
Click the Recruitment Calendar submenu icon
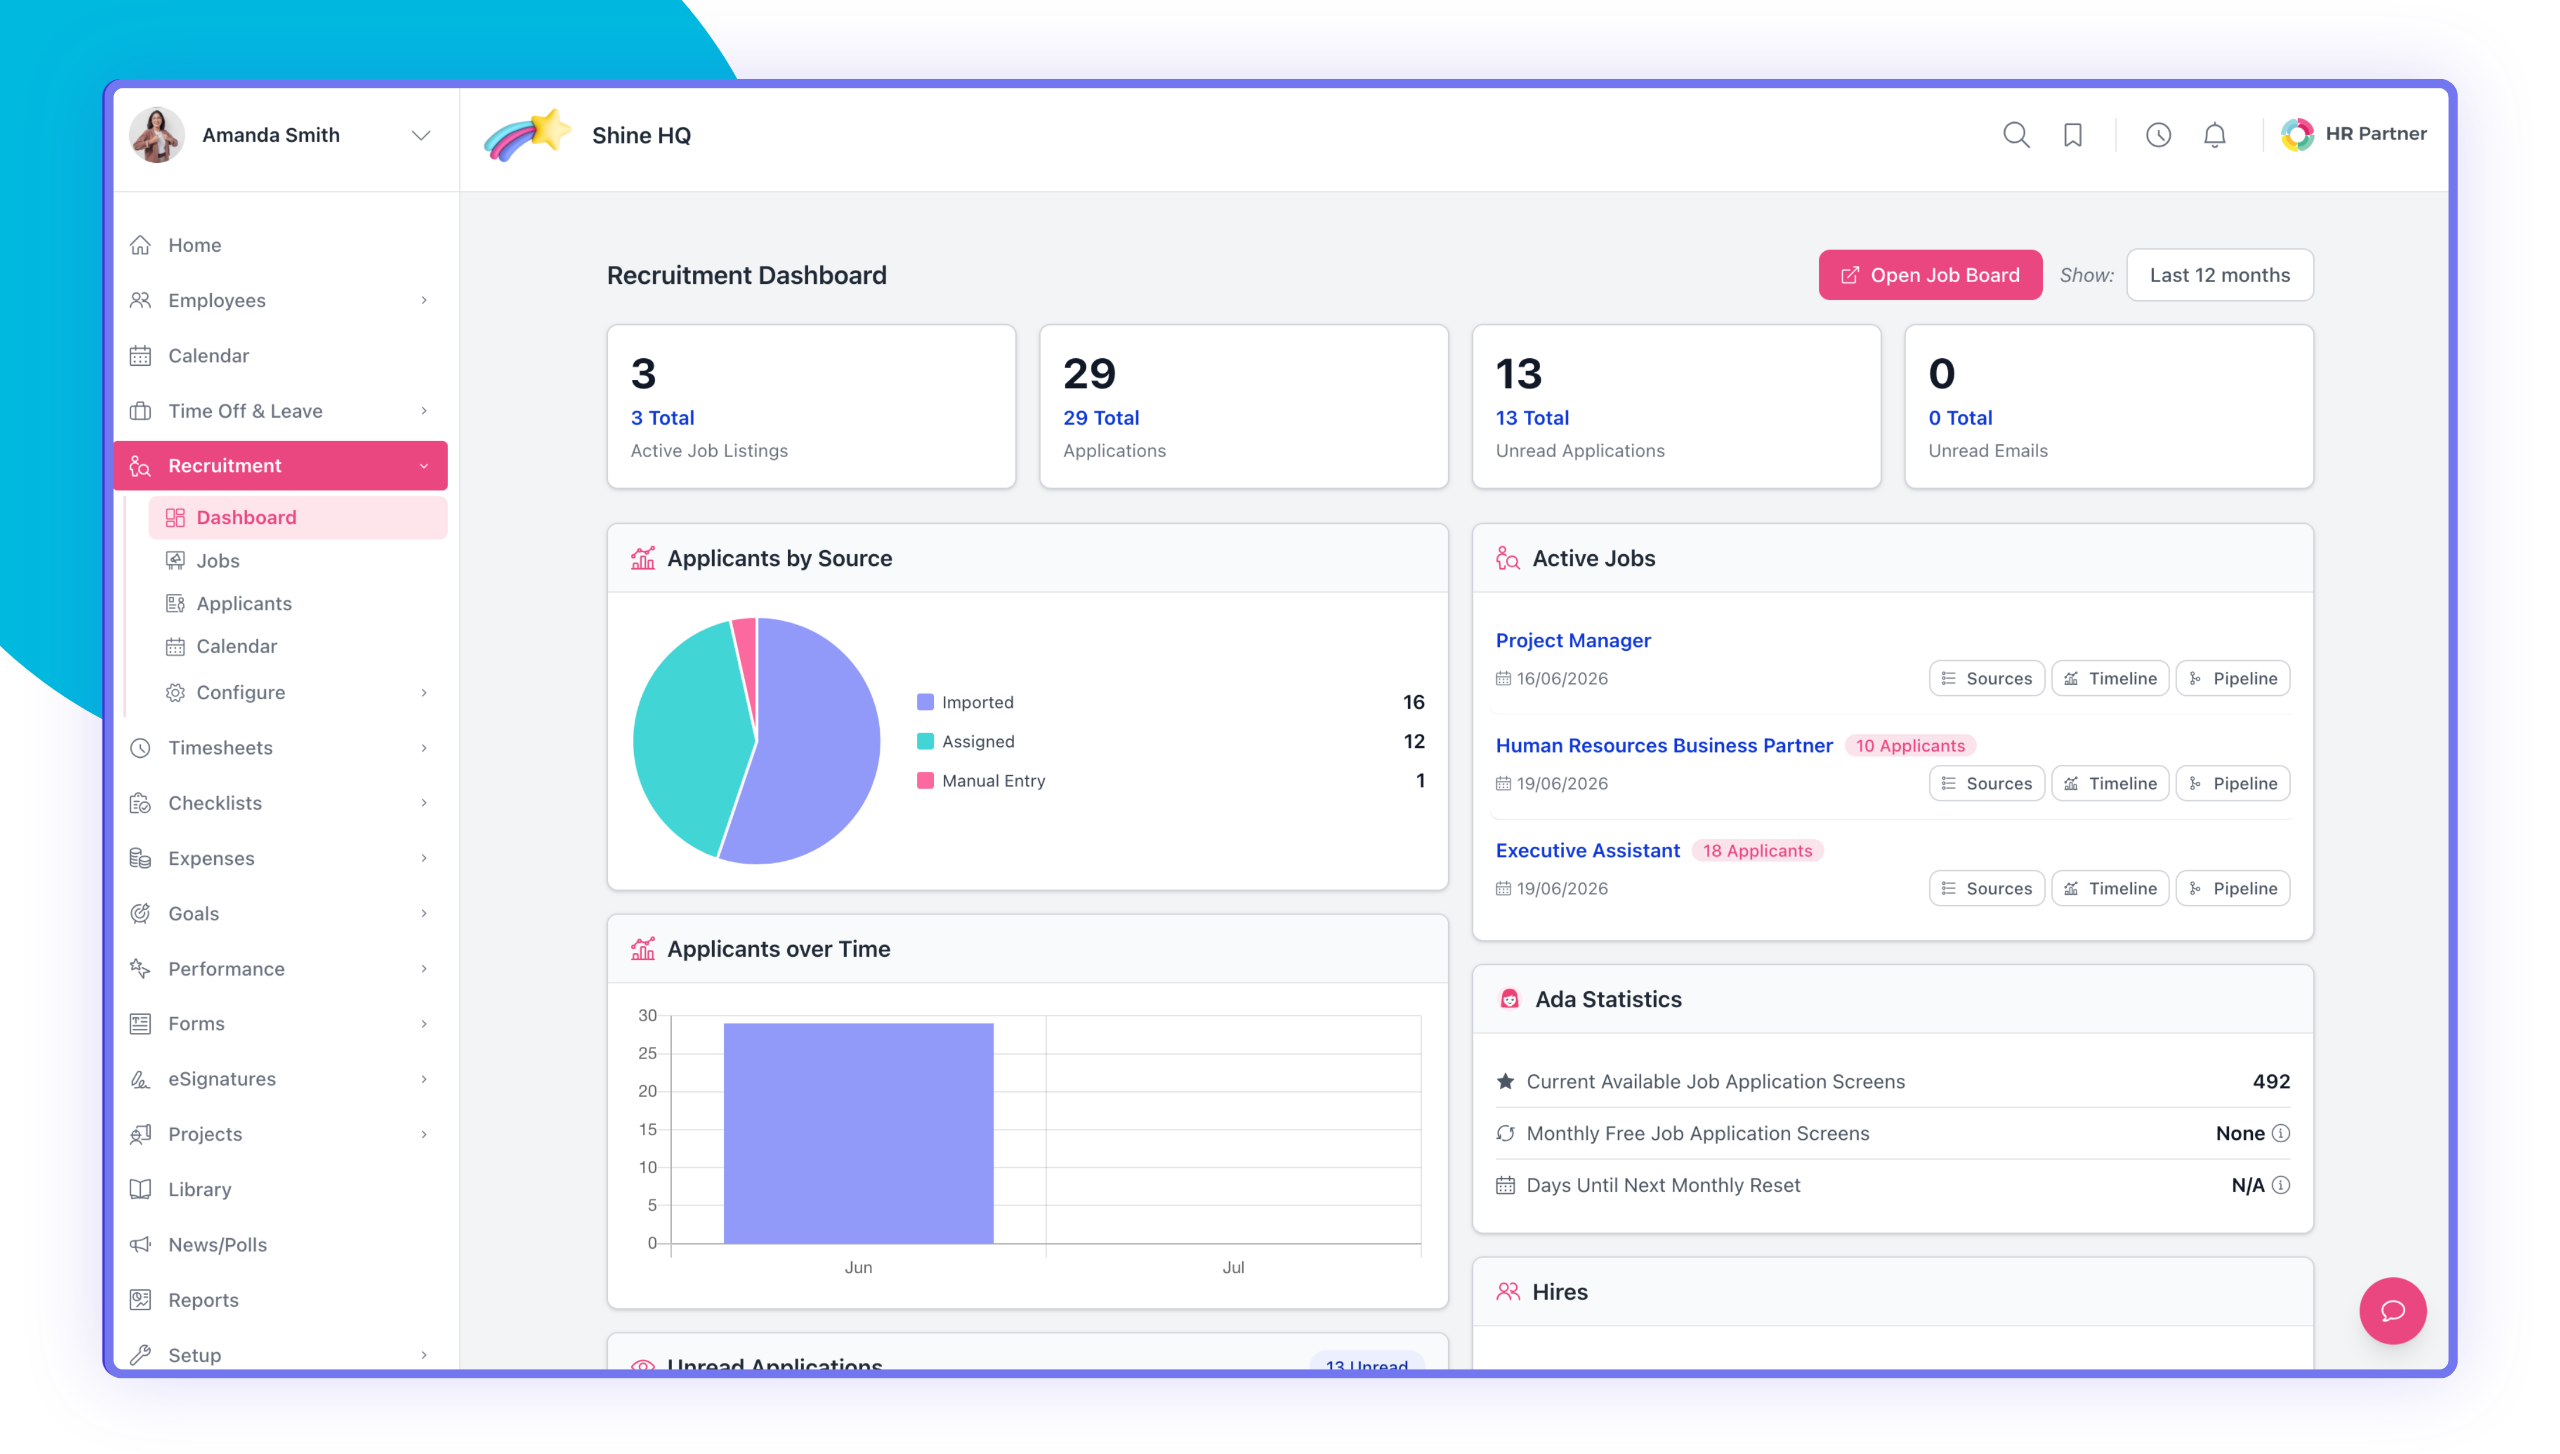(x=175, y=646)
